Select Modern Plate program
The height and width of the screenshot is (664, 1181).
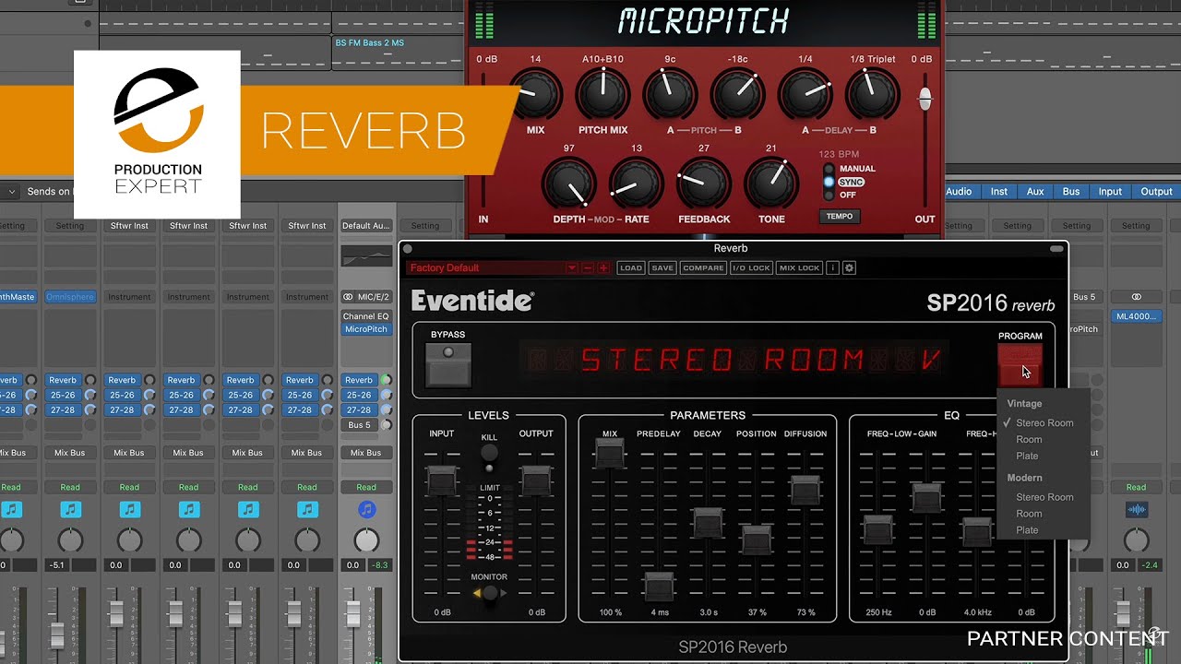(1027, 530)
